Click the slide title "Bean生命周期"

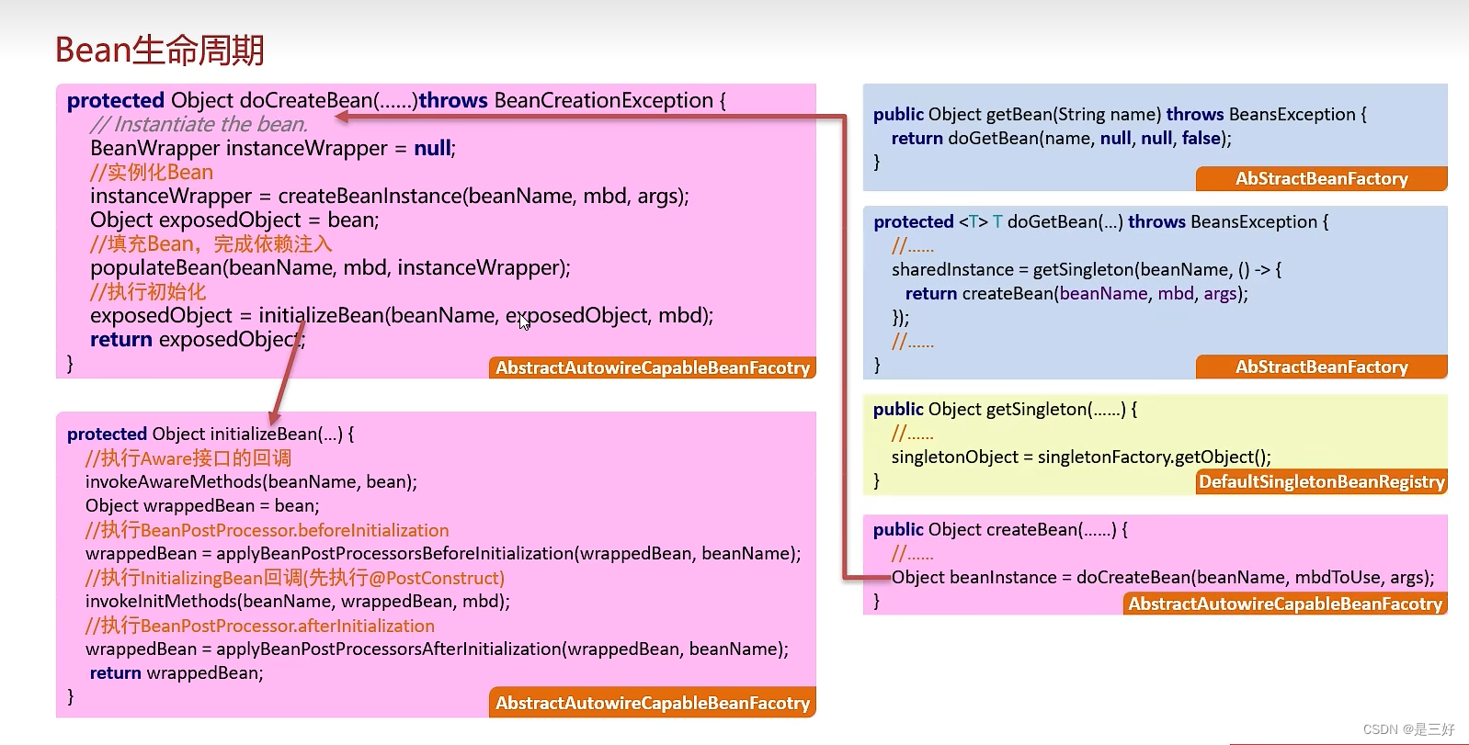(160, 50)
